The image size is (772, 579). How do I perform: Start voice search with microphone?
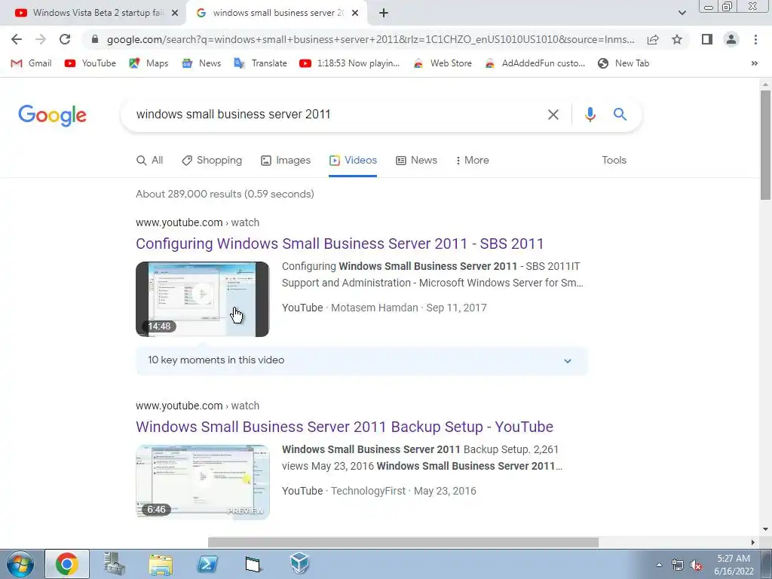[x=590, y=115]
